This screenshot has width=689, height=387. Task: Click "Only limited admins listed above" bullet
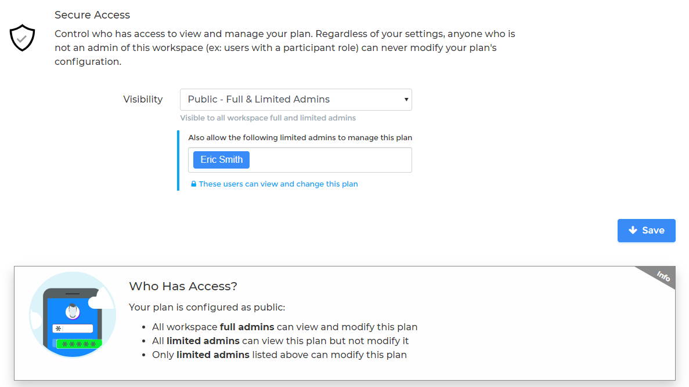[x=279, y=355]
